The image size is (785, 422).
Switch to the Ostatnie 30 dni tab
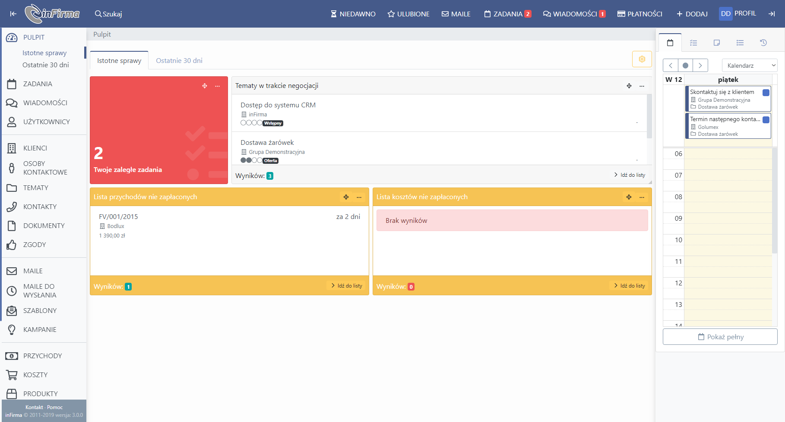pyautogui.click(x=179, y=60)
